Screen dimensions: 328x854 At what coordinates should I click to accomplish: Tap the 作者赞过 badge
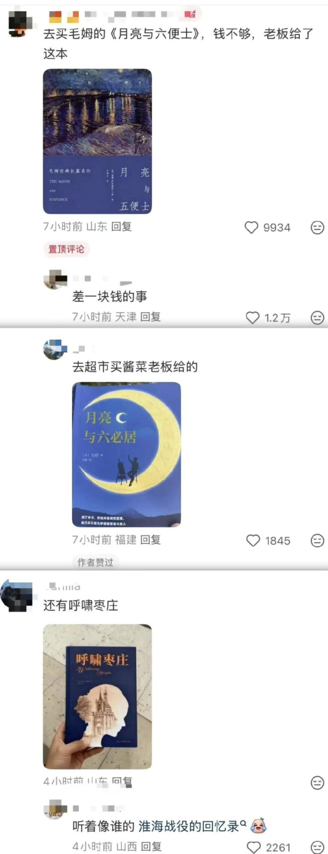tap(95, 562)
